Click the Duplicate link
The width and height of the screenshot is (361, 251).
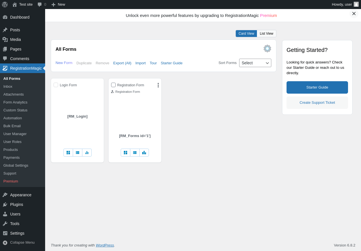84,63
